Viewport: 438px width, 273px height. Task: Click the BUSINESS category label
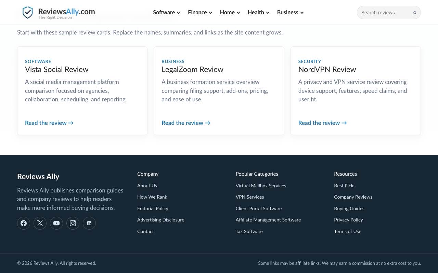pyautogui.click(x=173, y=61)
